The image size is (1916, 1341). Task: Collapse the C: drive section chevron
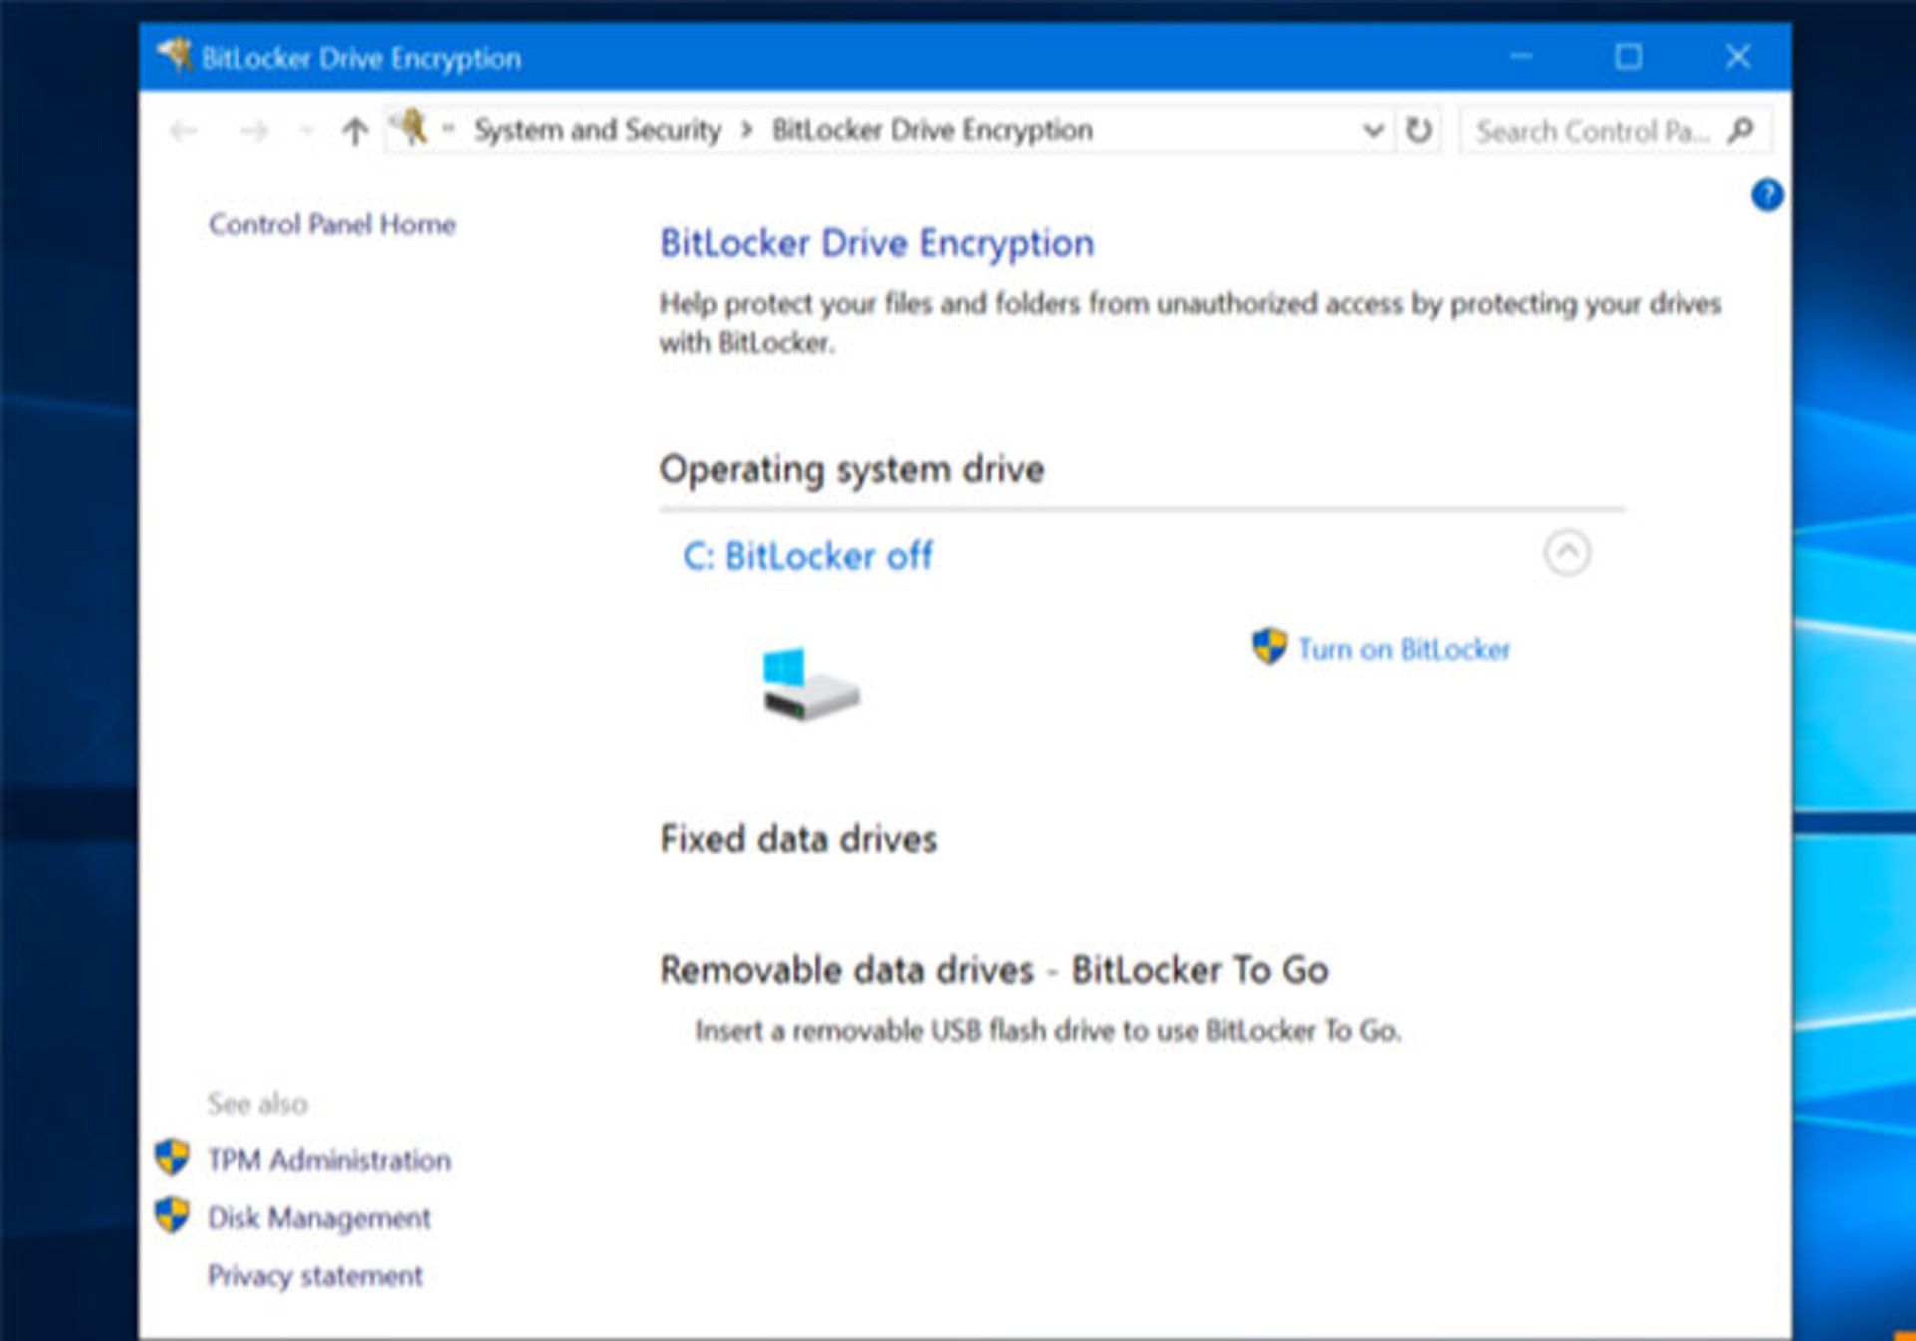(x=1567, y=552)
